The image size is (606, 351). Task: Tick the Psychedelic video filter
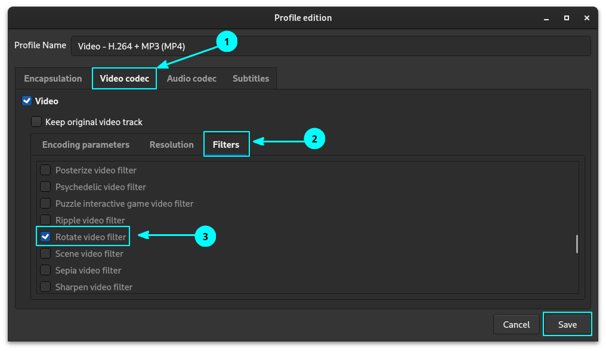tap(45, 187)
